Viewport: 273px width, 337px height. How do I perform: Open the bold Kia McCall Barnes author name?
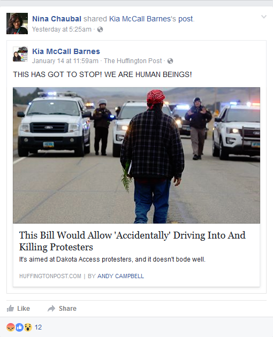(66, 51)
